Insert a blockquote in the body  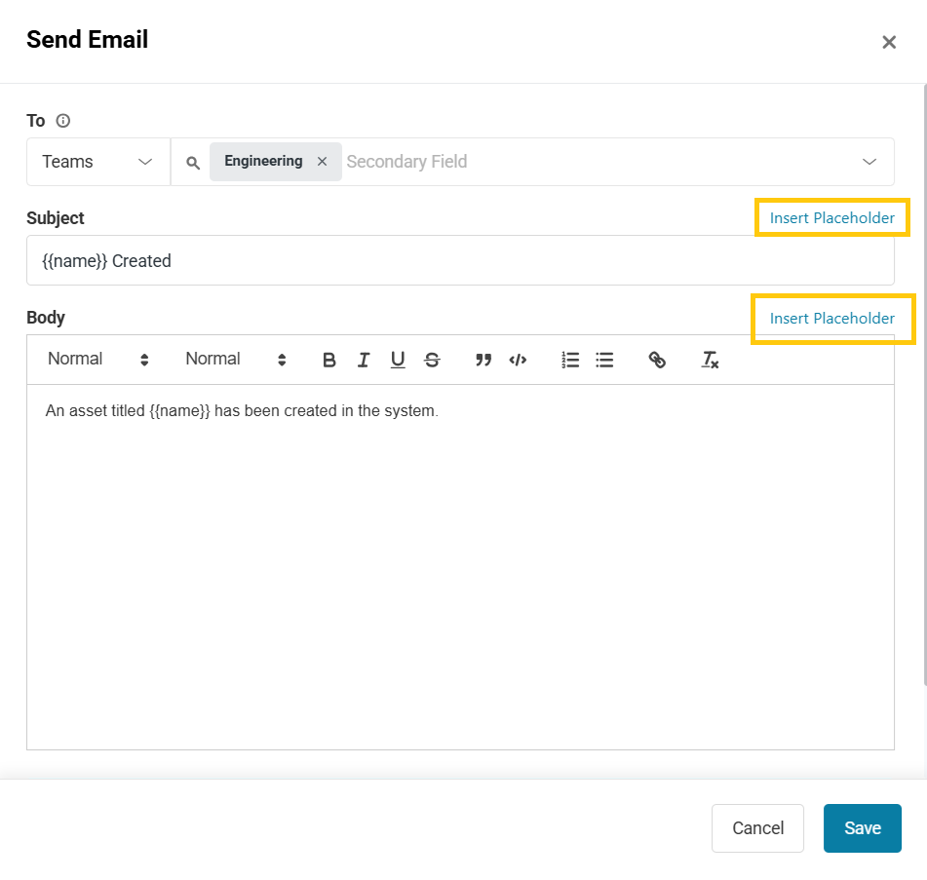click(483, 360)
